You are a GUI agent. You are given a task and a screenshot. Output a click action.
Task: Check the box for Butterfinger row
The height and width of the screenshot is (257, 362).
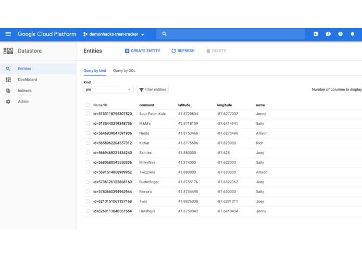pos(88,182)
